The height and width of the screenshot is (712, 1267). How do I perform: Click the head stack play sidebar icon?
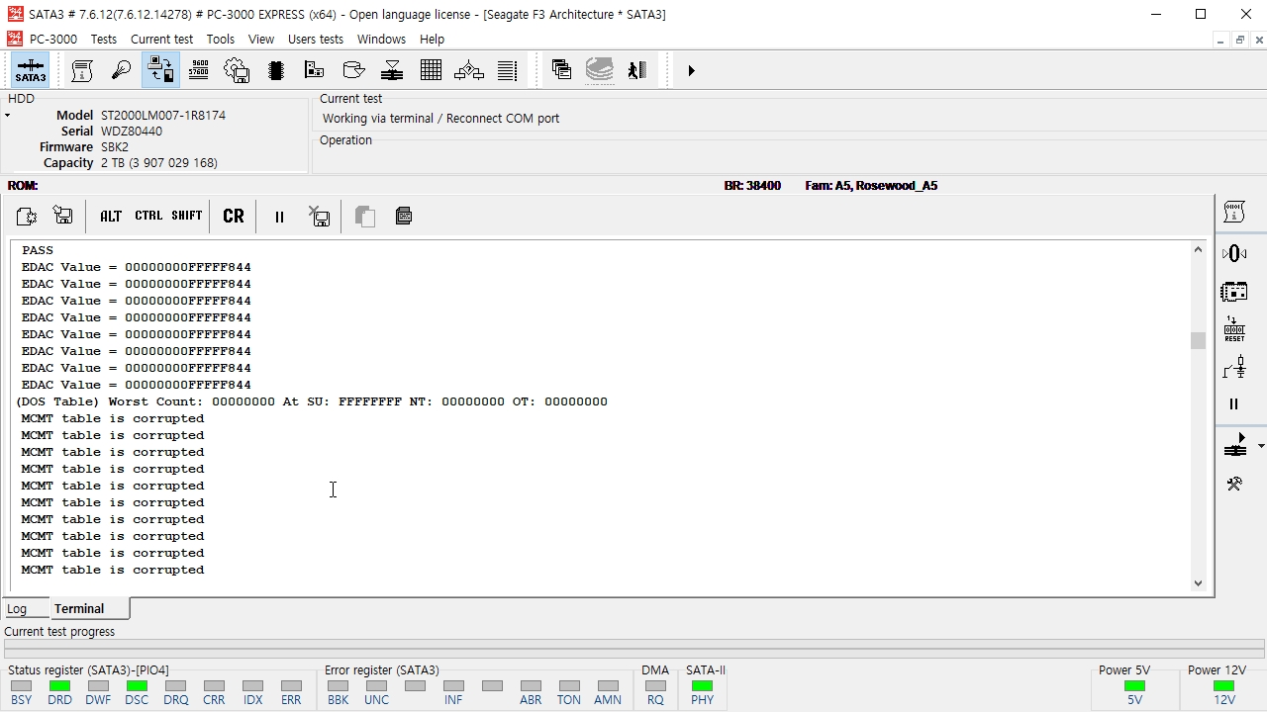(1235, 445)
